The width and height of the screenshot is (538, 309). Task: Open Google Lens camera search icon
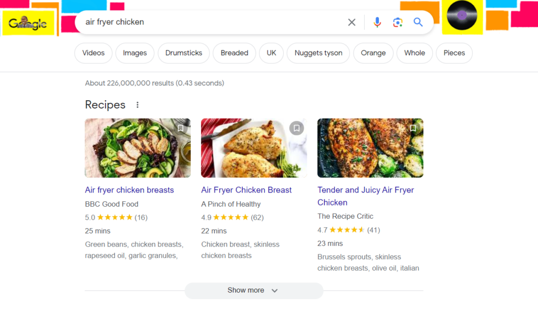[x=398, y=22]
